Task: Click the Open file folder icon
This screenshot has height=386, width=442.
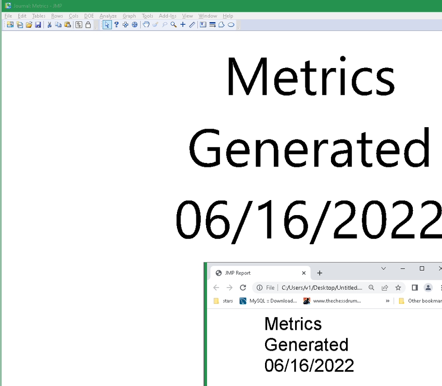Action: tap(29, 25)
